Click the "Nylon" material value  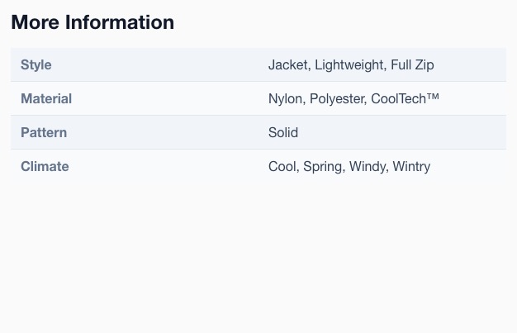click(x=287, y=99)
